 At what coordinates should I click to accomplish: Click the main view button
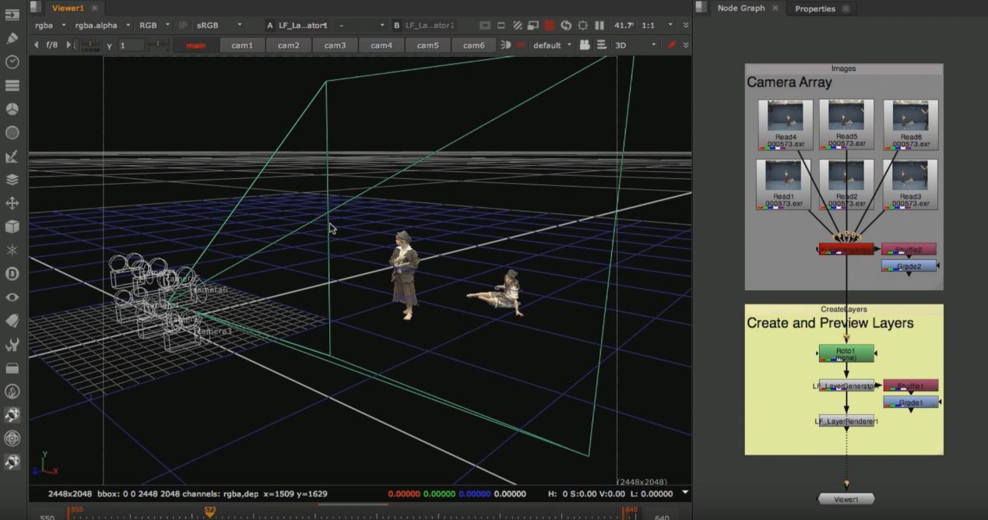pos(195,44)
